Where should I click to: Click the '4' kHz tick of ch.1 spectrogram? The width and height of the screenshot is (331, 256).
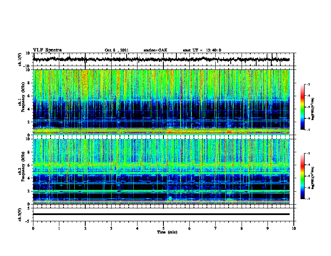click(29, 109)
